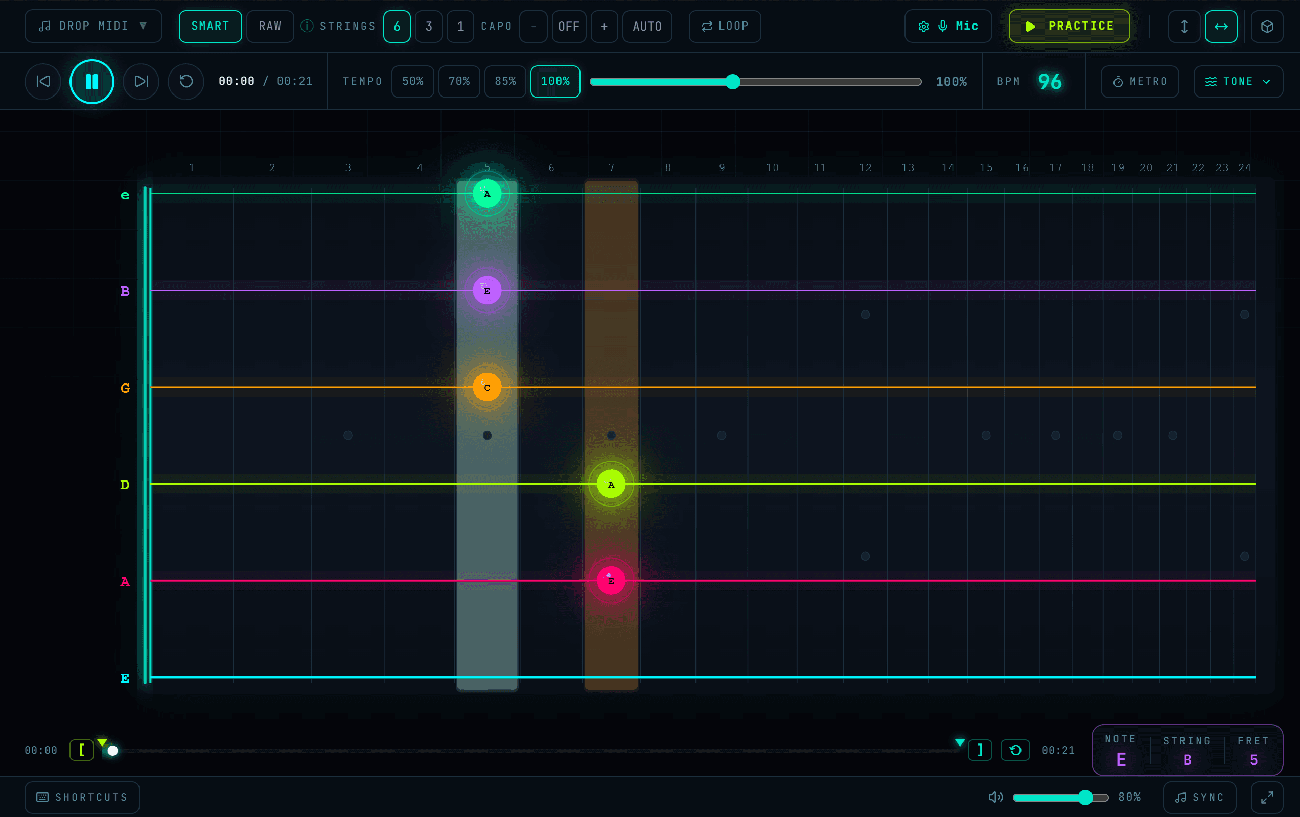1300x817 pixels.
Task: Click the capo OFF button
Action: pyautogui.click(x=568, y=27)
